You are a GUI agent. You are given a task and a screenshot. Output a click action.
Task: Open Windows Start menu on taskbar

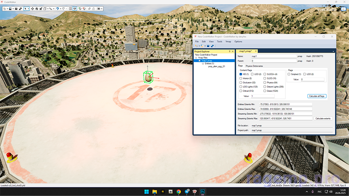click(147, 192)
